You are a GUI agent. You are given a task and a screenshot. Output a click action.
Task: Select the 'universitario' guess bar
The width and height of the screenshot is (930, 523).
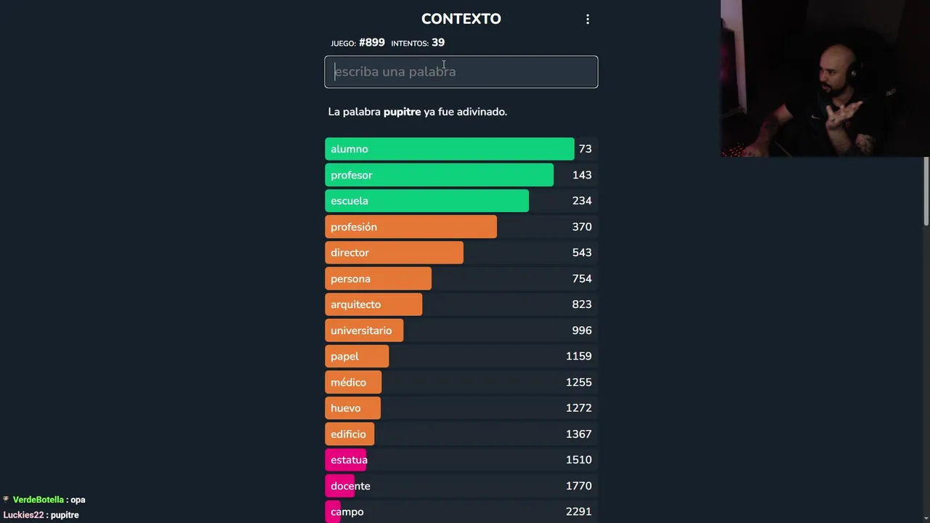coord(461,331)
